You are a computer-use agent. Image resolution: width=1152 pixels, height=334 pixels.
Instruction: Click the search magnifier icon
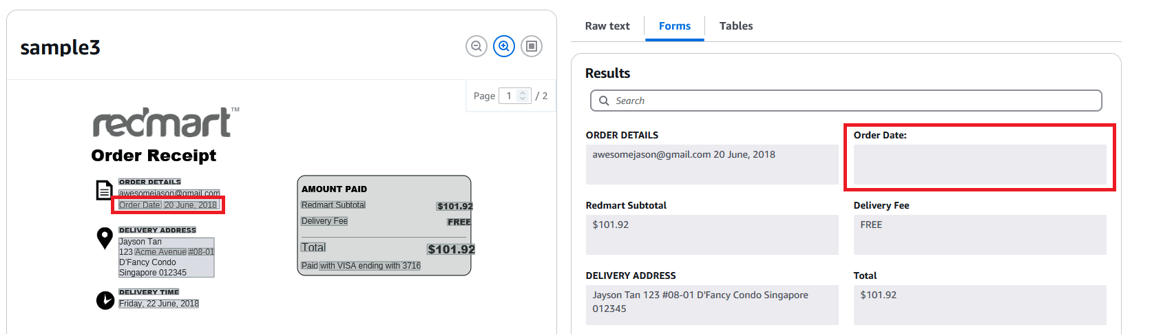pos(604,101)
